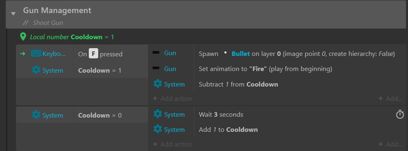Click Gun sprite icon on Spawn action
This screenshot has width=408, height=151.
(x=156, y=53)
